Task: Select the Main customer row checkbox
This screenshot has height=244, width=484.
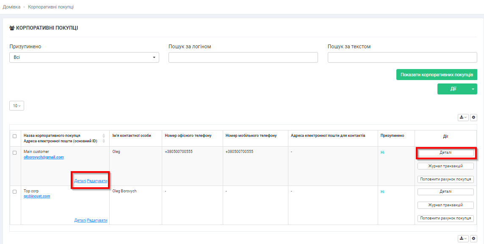Action: click(x=15, y=152)
